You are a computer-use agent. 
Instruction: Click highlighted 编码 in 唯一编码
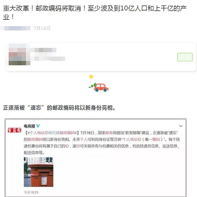coord(156,139)
